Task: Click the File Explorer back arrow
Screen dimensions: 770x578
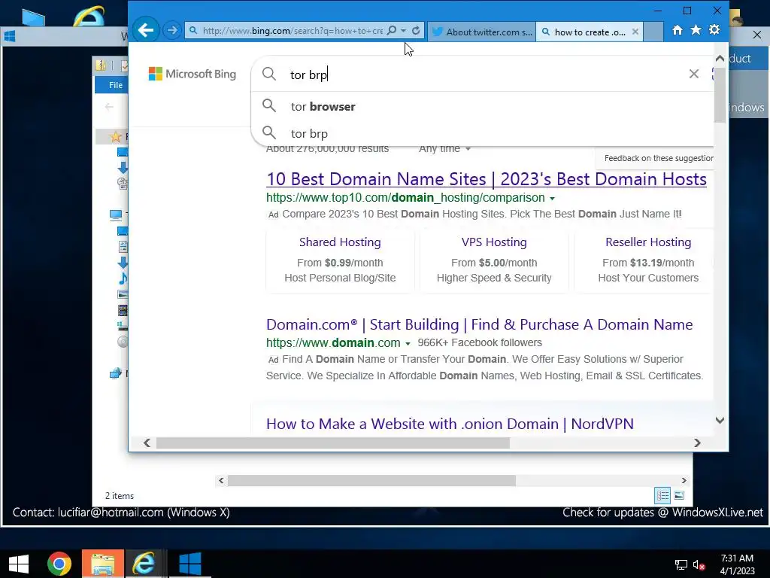Action: [109, 107]
